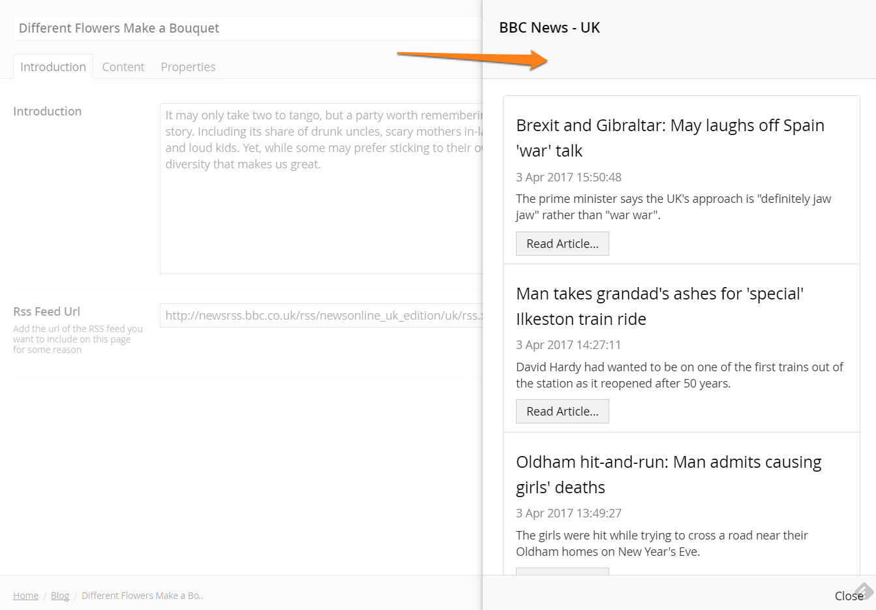Click the 'Introduction' field label
The image size is (876, 610).
click(48, 111)
